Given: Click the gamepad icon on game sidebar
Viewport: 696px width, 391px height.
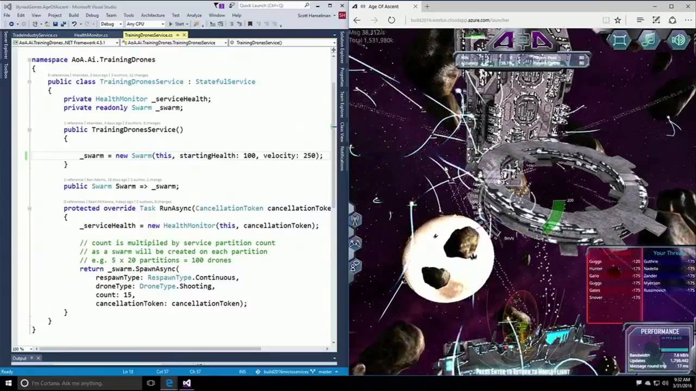Looking at the screenshot, I should click(355, 243).
